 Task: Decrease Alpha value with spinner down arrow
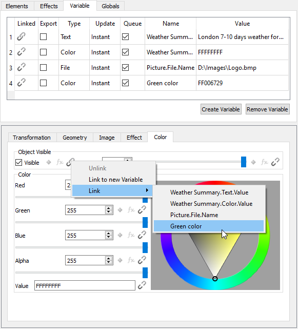109,263
